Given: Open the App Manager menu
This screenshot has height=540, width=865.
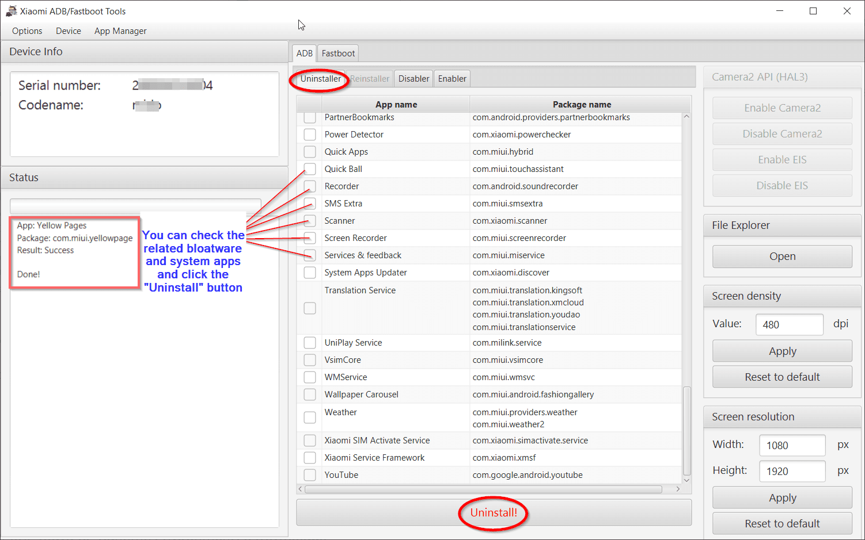Looking at the screenshot, I should pyautogui.click(x=120, y=31).
